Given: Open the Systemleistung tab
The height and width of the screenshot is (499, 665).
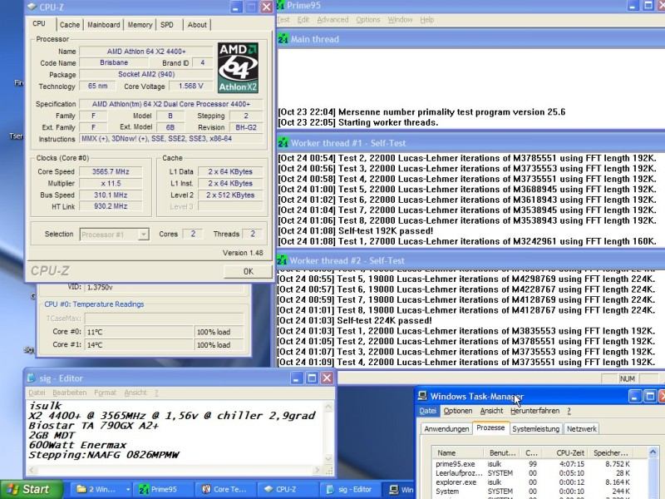Looking at the screenshot, I should tap(535, 429).
